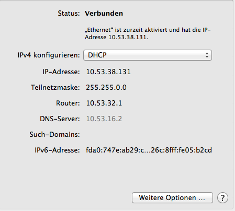Click the Teilnetzmaske label
This screenshot has width=235, height=211.
pyautogui.click(x=55, y=87)
